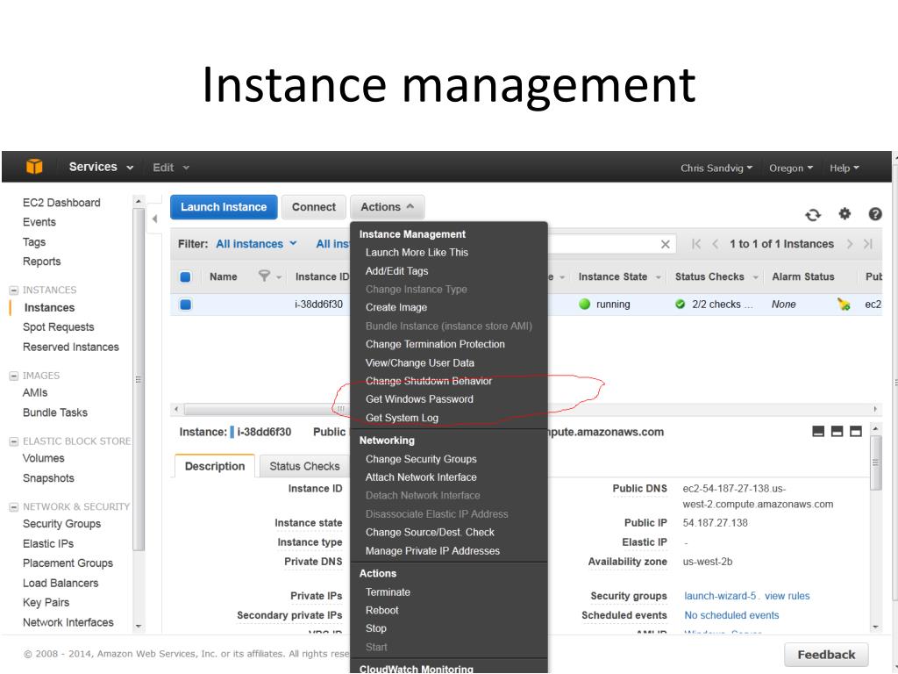Refresh the instances list
898x674 pixels.
[813, 215]
